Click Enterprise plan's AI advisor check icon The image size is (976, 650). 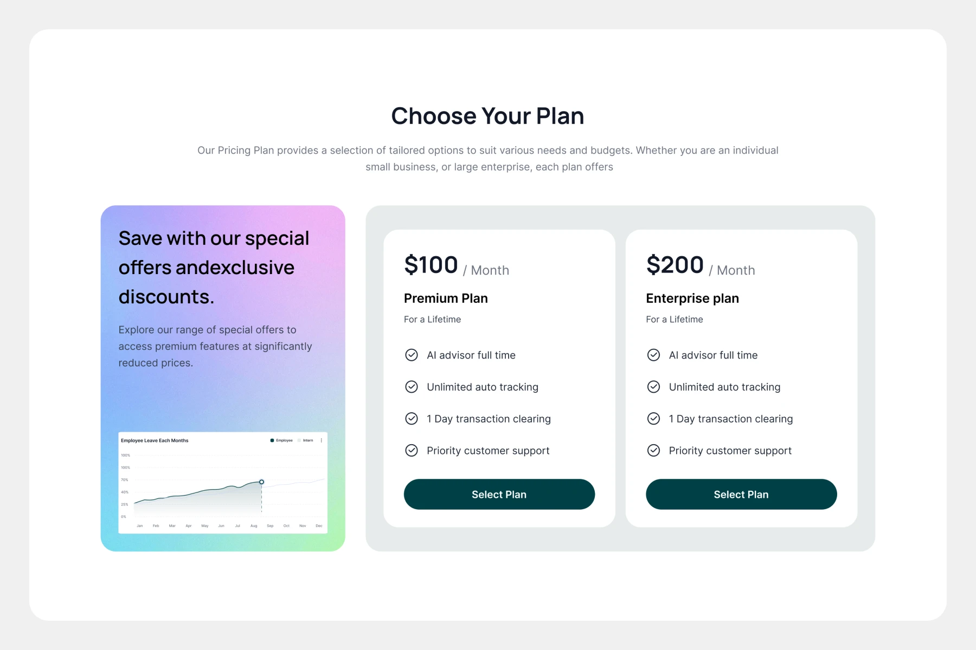[653, 355]
